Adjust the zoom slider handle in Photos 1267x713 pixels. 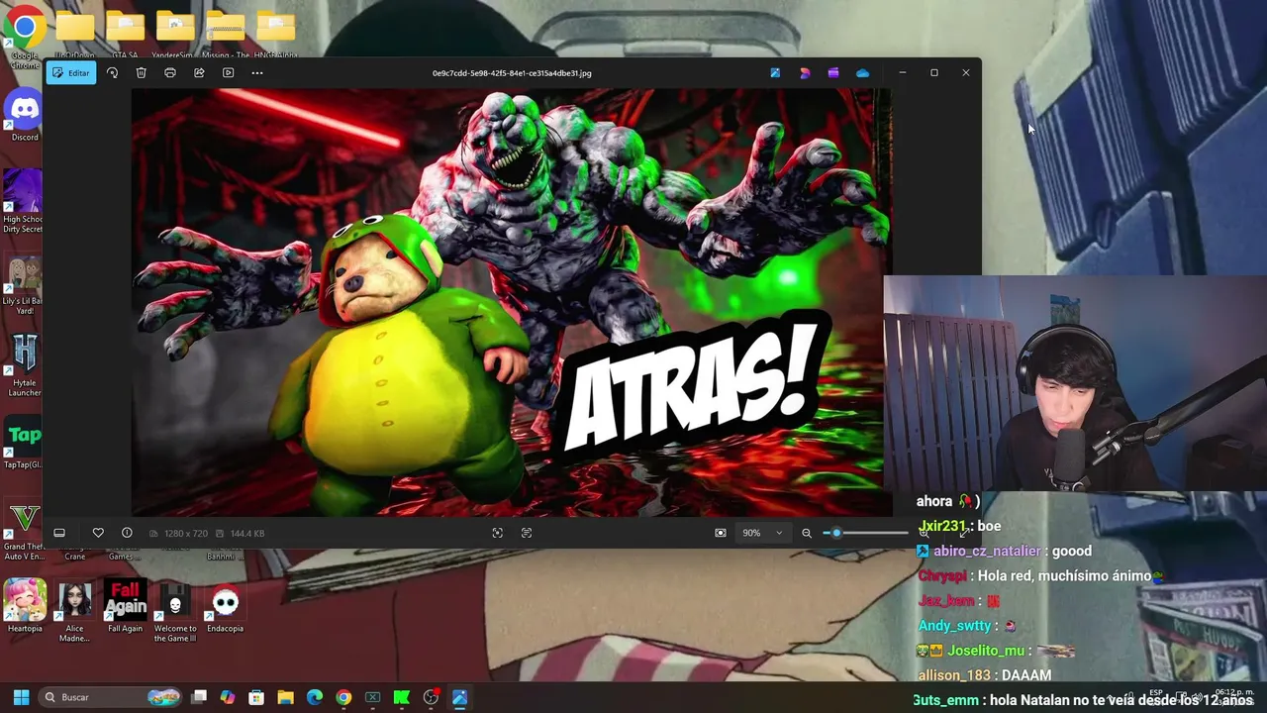[x=836, y=533]
